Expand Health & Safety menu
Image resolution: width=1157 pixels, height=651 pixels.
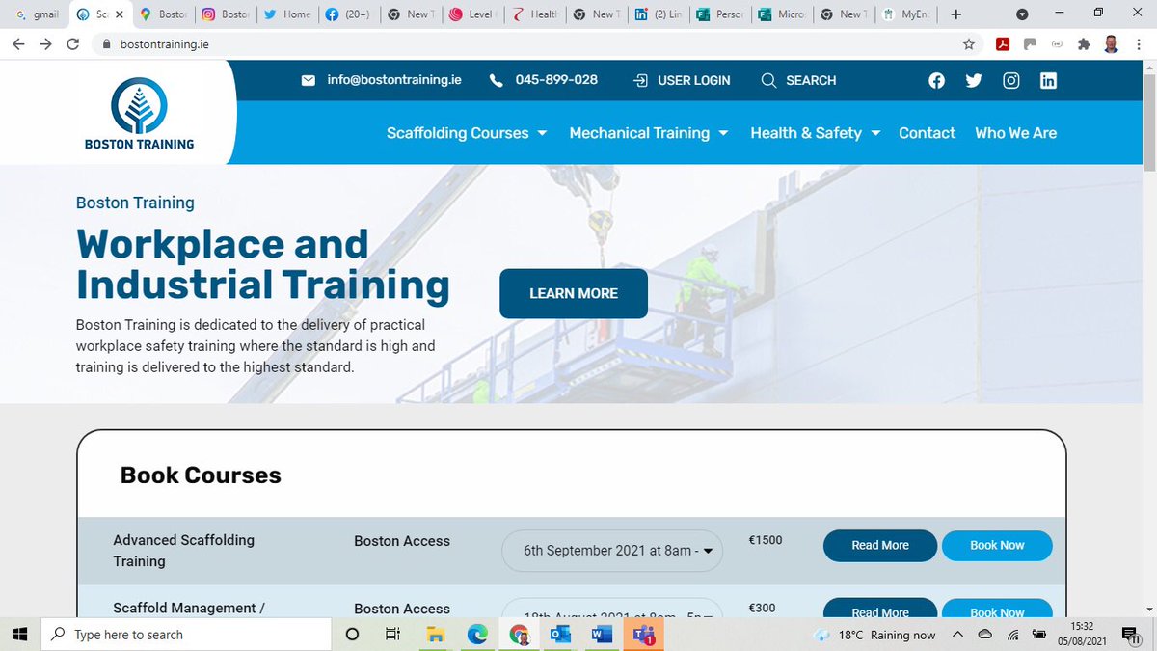tap(816, 133)
